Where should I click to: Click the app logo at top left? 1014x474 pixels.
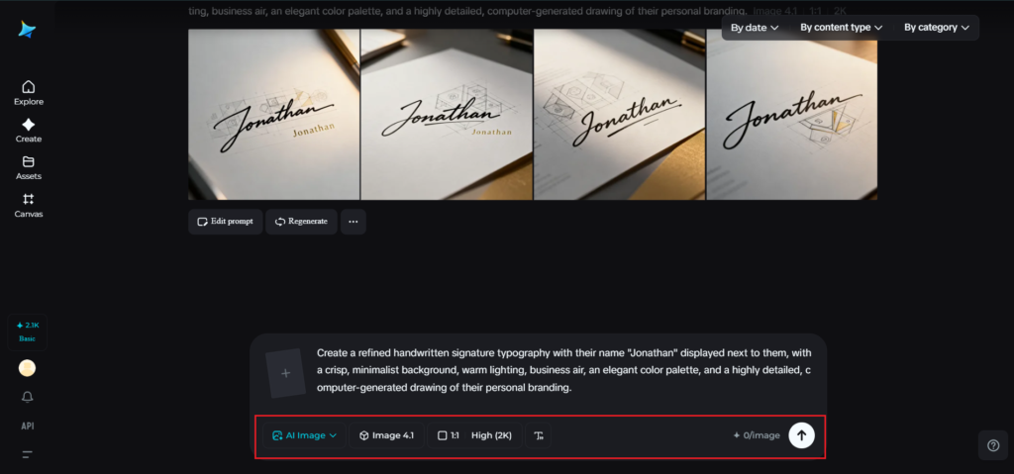pyautogui.click(x=27, y=30)
